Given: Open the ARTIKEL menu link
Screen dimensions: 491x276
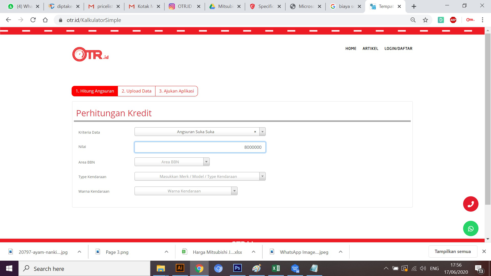Looking at the screenshot, I should click(370, 49).
